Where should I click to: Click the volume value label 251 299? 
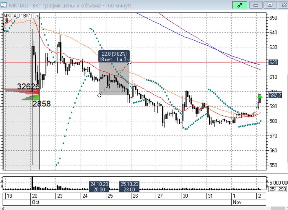coord(278,189)
